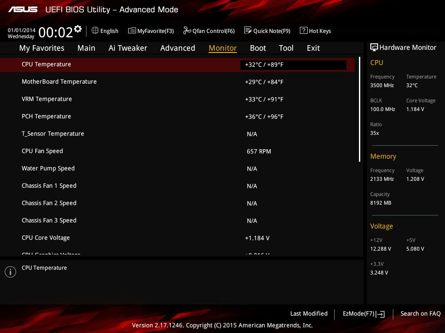
Task: Click the info icon in the help area
Action: pos(10,272)
